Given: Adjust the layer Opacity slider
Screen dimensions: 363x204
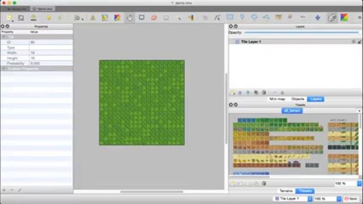Looking at the screenshot, I should tap(301, 33).
